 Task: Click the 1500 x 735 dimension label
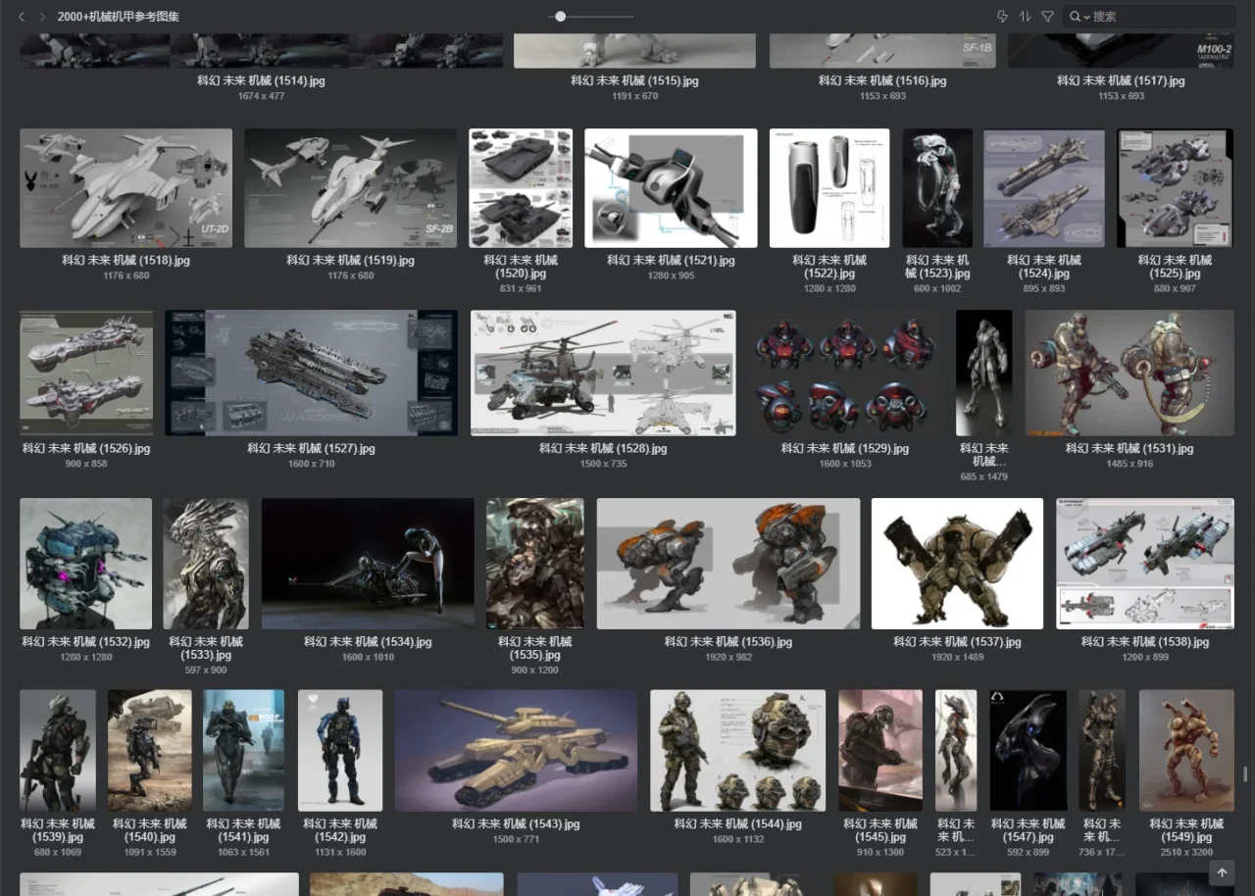pos(603,464)
